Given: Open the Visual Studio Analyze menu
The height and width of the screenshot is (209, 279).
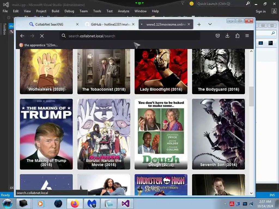Looking at the screenshot, I should (123, 11).
